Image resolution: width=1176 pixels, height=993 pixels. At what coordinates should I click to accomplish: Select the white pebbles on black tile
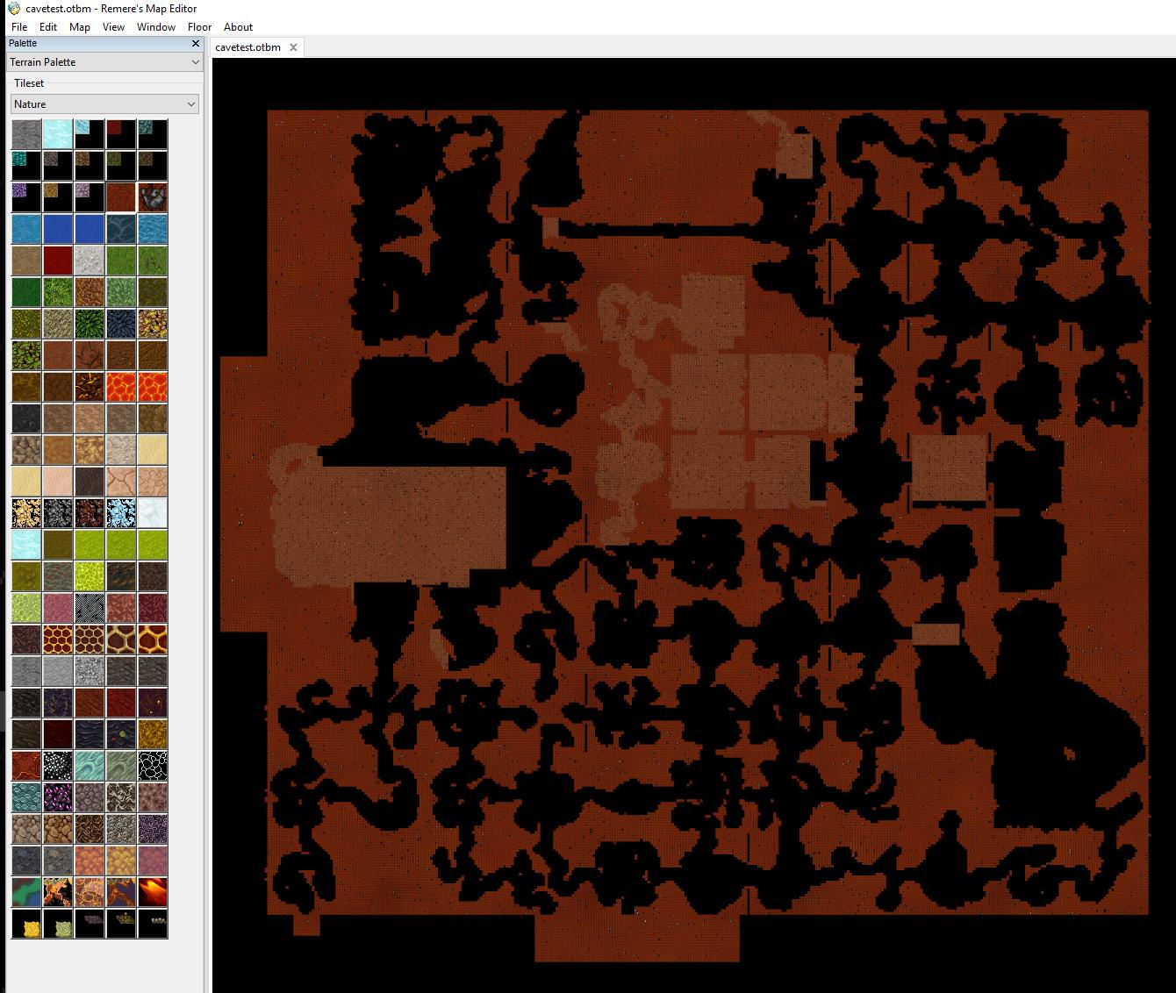(58, 766)
